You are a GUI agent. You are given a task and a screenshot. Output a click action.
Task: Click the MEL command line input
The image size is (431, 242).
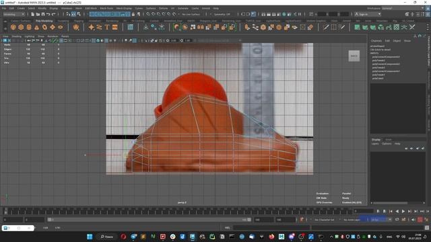click(x=271, y=228)
